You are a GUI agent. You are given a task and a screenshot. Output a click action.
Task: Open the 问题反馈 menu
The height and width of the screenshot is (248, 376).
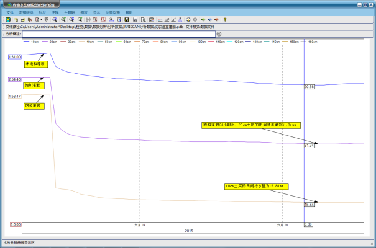pos(112,12)
